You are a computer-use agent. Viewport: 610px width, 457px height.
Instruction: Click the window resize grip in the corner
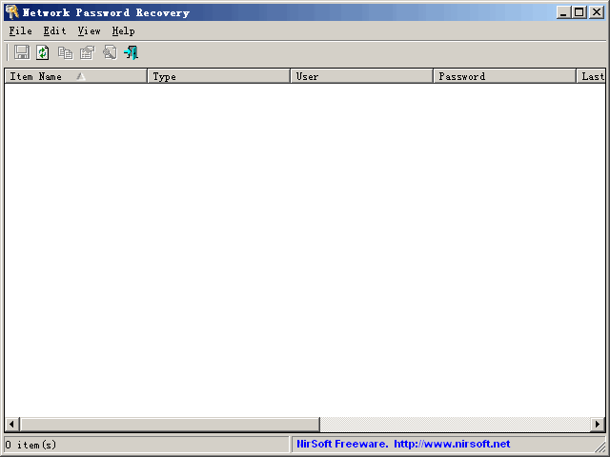(x=600, y=446)
